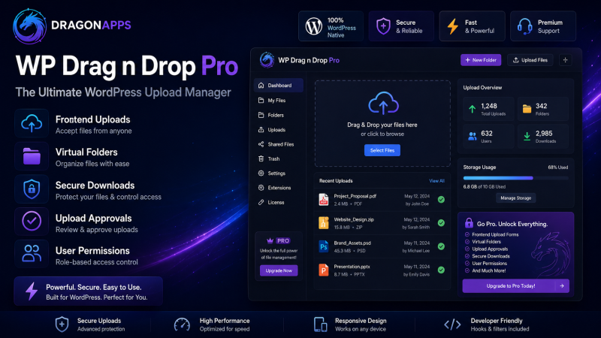Screen dimensions: 601x338
Task: Click the Upload Files button
Action: [x=530, y=60]
